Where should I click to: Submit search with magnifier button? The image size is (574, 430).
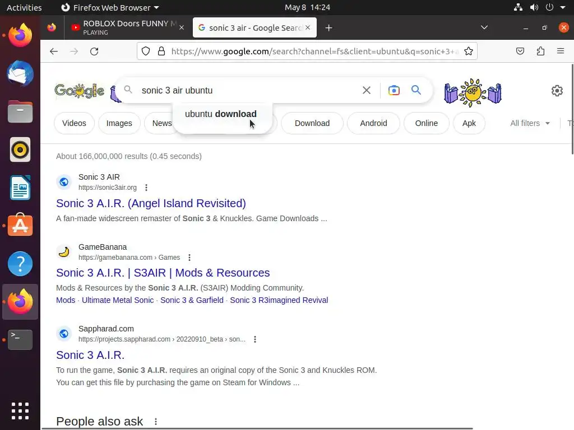(416, 90)
